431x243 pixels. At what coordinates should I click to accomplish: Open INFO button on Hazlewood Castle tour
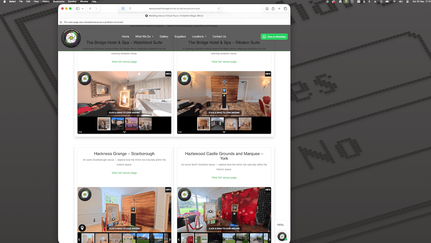(x=268, y=190)
